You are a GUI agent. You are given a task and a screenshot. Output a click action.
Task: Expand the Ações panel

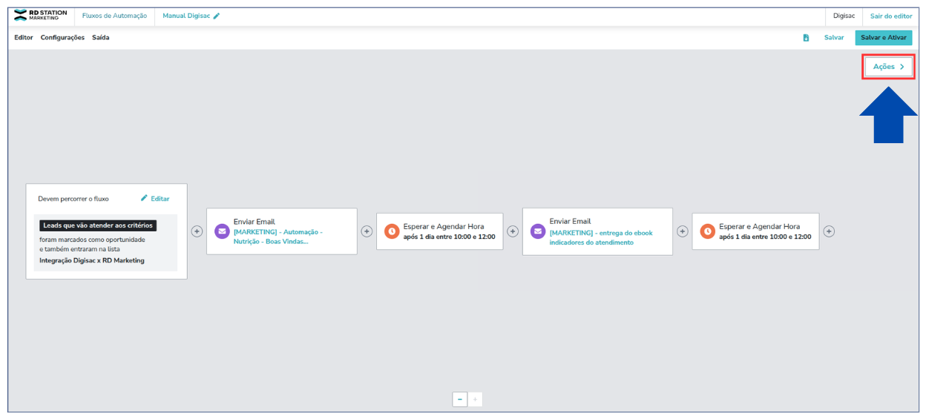pyautogui.click(x=888, y=67)
